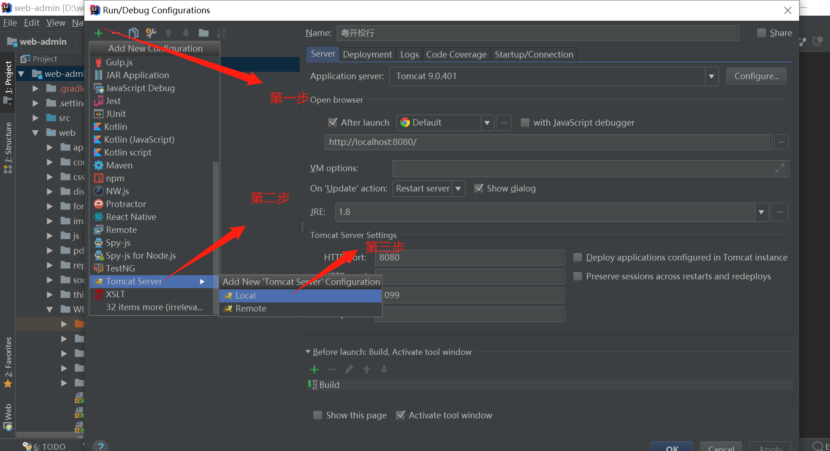Click the Move Down arrow in configurations toolbar
This screenshot has height=451, width=830.
[186, 33]
